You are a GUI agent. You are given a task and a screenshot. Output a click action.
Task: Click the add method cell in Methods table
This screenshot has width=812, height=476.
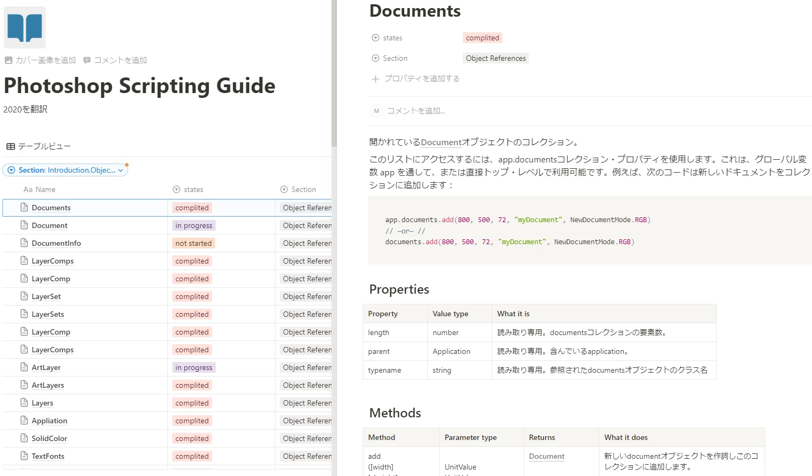pyautogui.click(x=401, y=461)
